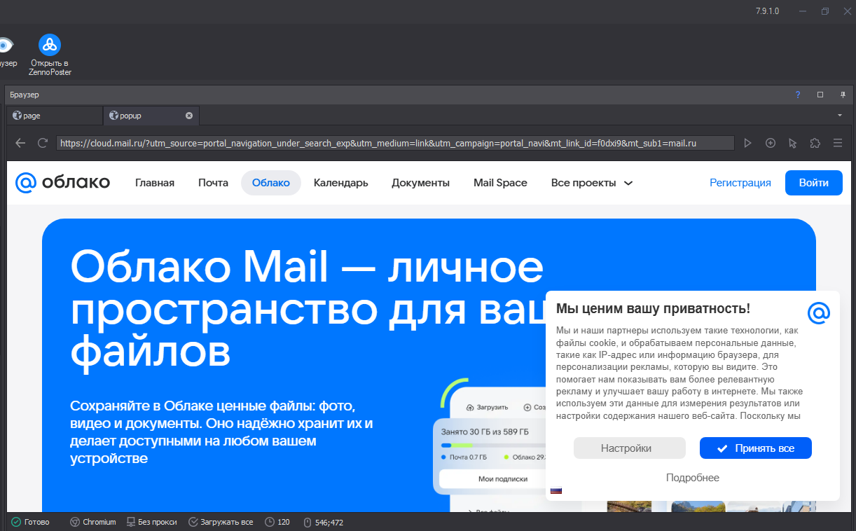Switch to the page tab
856x531 pixels.
55,116
